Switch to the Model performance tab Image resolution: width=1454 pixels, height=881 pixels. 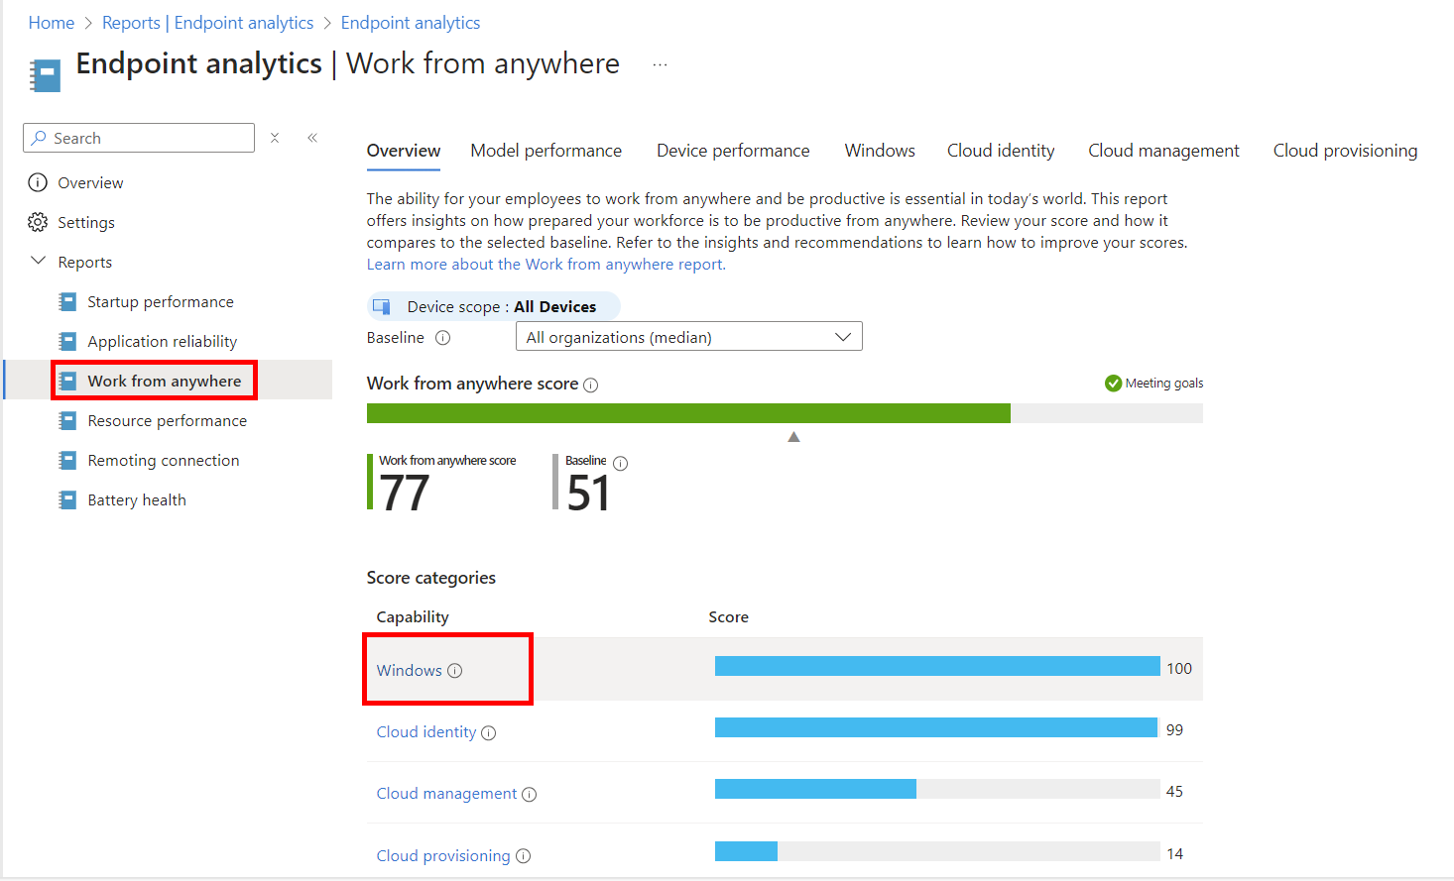(546, 151)
